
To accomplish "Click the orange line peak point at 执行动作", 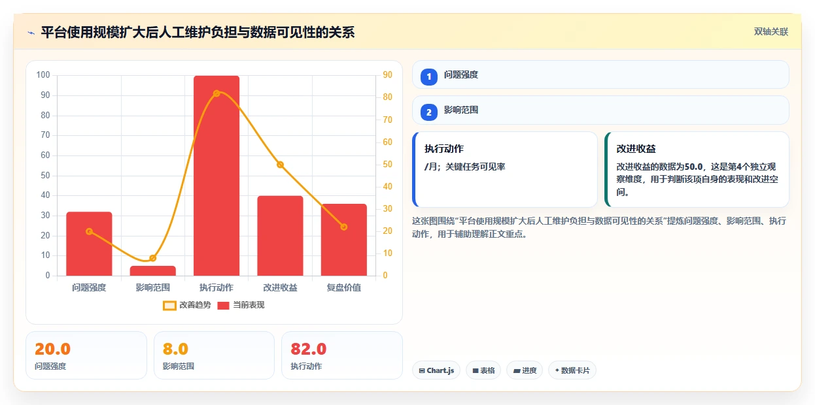I will (217, 93).
